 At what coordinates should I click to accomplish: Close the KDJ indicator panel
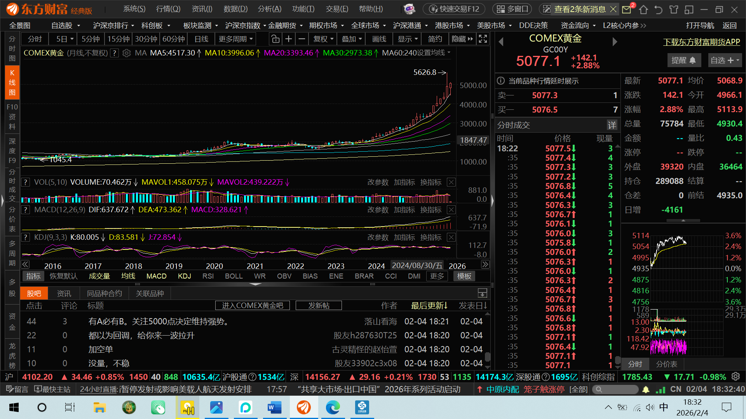[451, 237]
